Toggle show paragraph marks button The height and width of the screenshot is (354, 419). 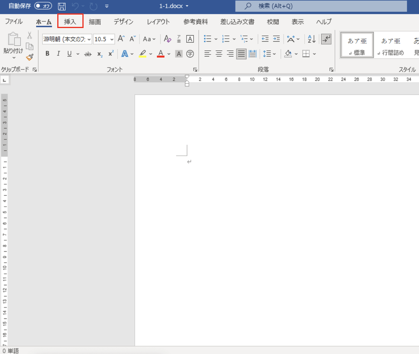point(326,39)
